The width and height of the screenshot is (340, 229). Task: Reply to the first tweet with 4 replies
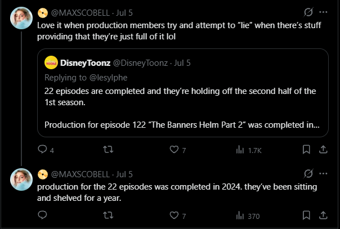click(x=46, y=150)
